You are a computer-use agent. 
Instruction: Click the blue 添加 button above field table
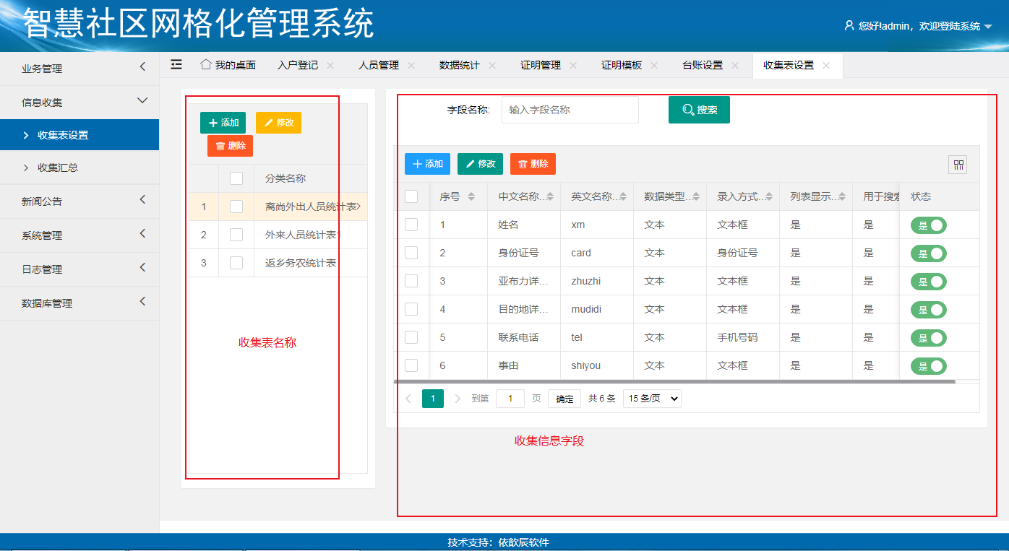pos(427,164)
